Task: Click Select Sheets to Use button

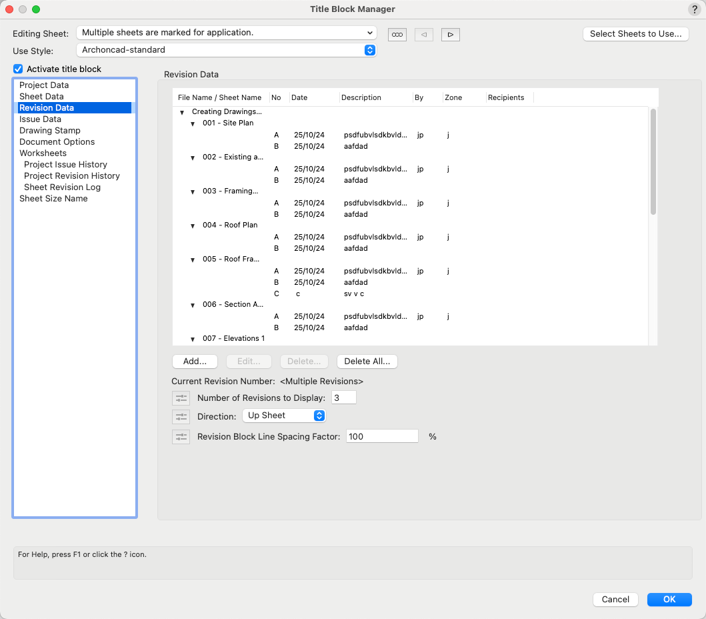Action: tap(635, 34)
